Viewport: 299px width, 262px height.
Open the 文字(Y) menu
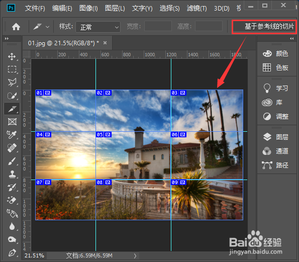coord(142,9)
